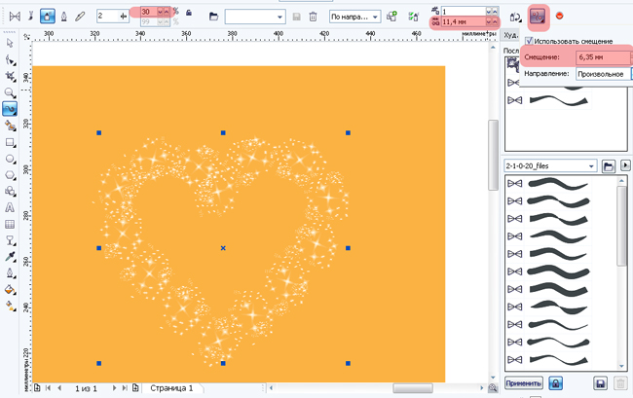Click the 'Применить' button
This screenshot has width=633, height=398.
coord(523,384)
